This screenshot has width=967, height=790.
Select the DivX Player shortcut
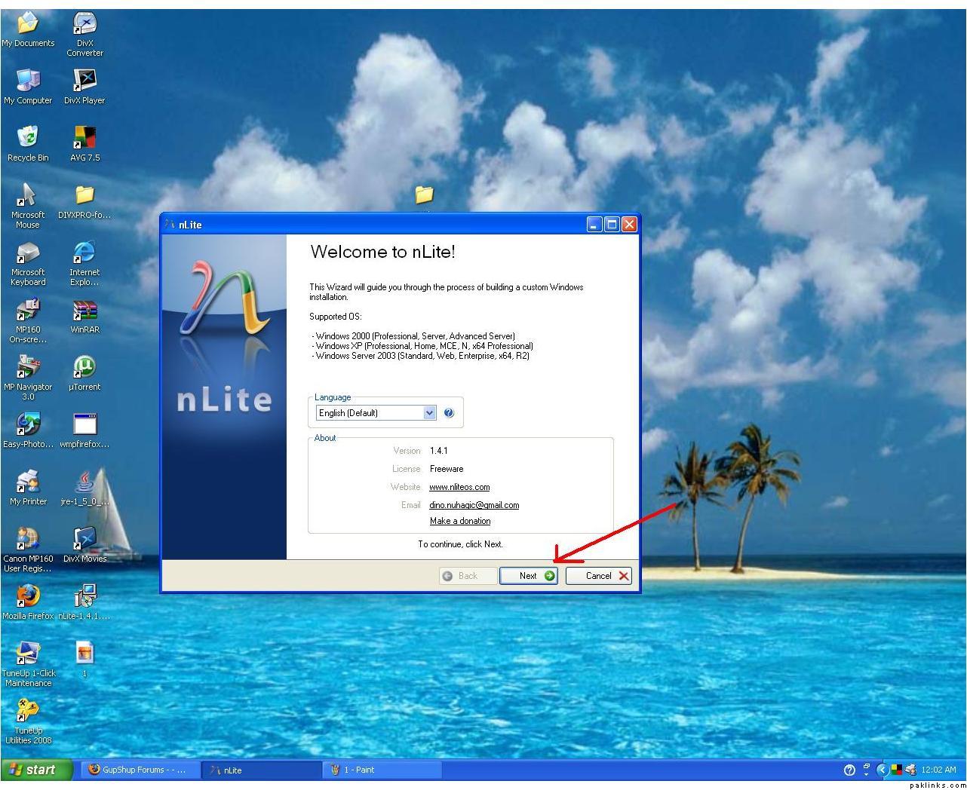84,81
